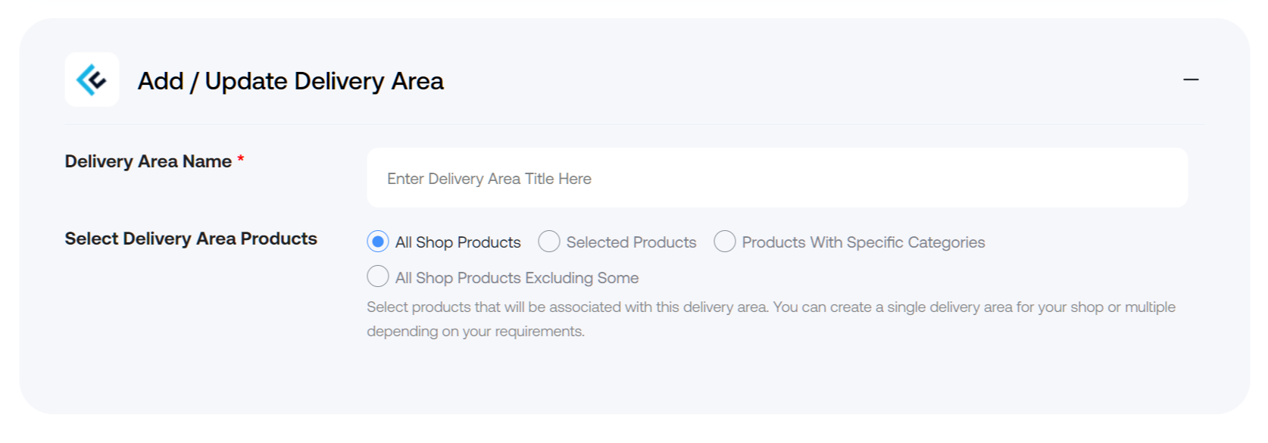
Task: Click the red required asterisk
Action: coord(241,159)
